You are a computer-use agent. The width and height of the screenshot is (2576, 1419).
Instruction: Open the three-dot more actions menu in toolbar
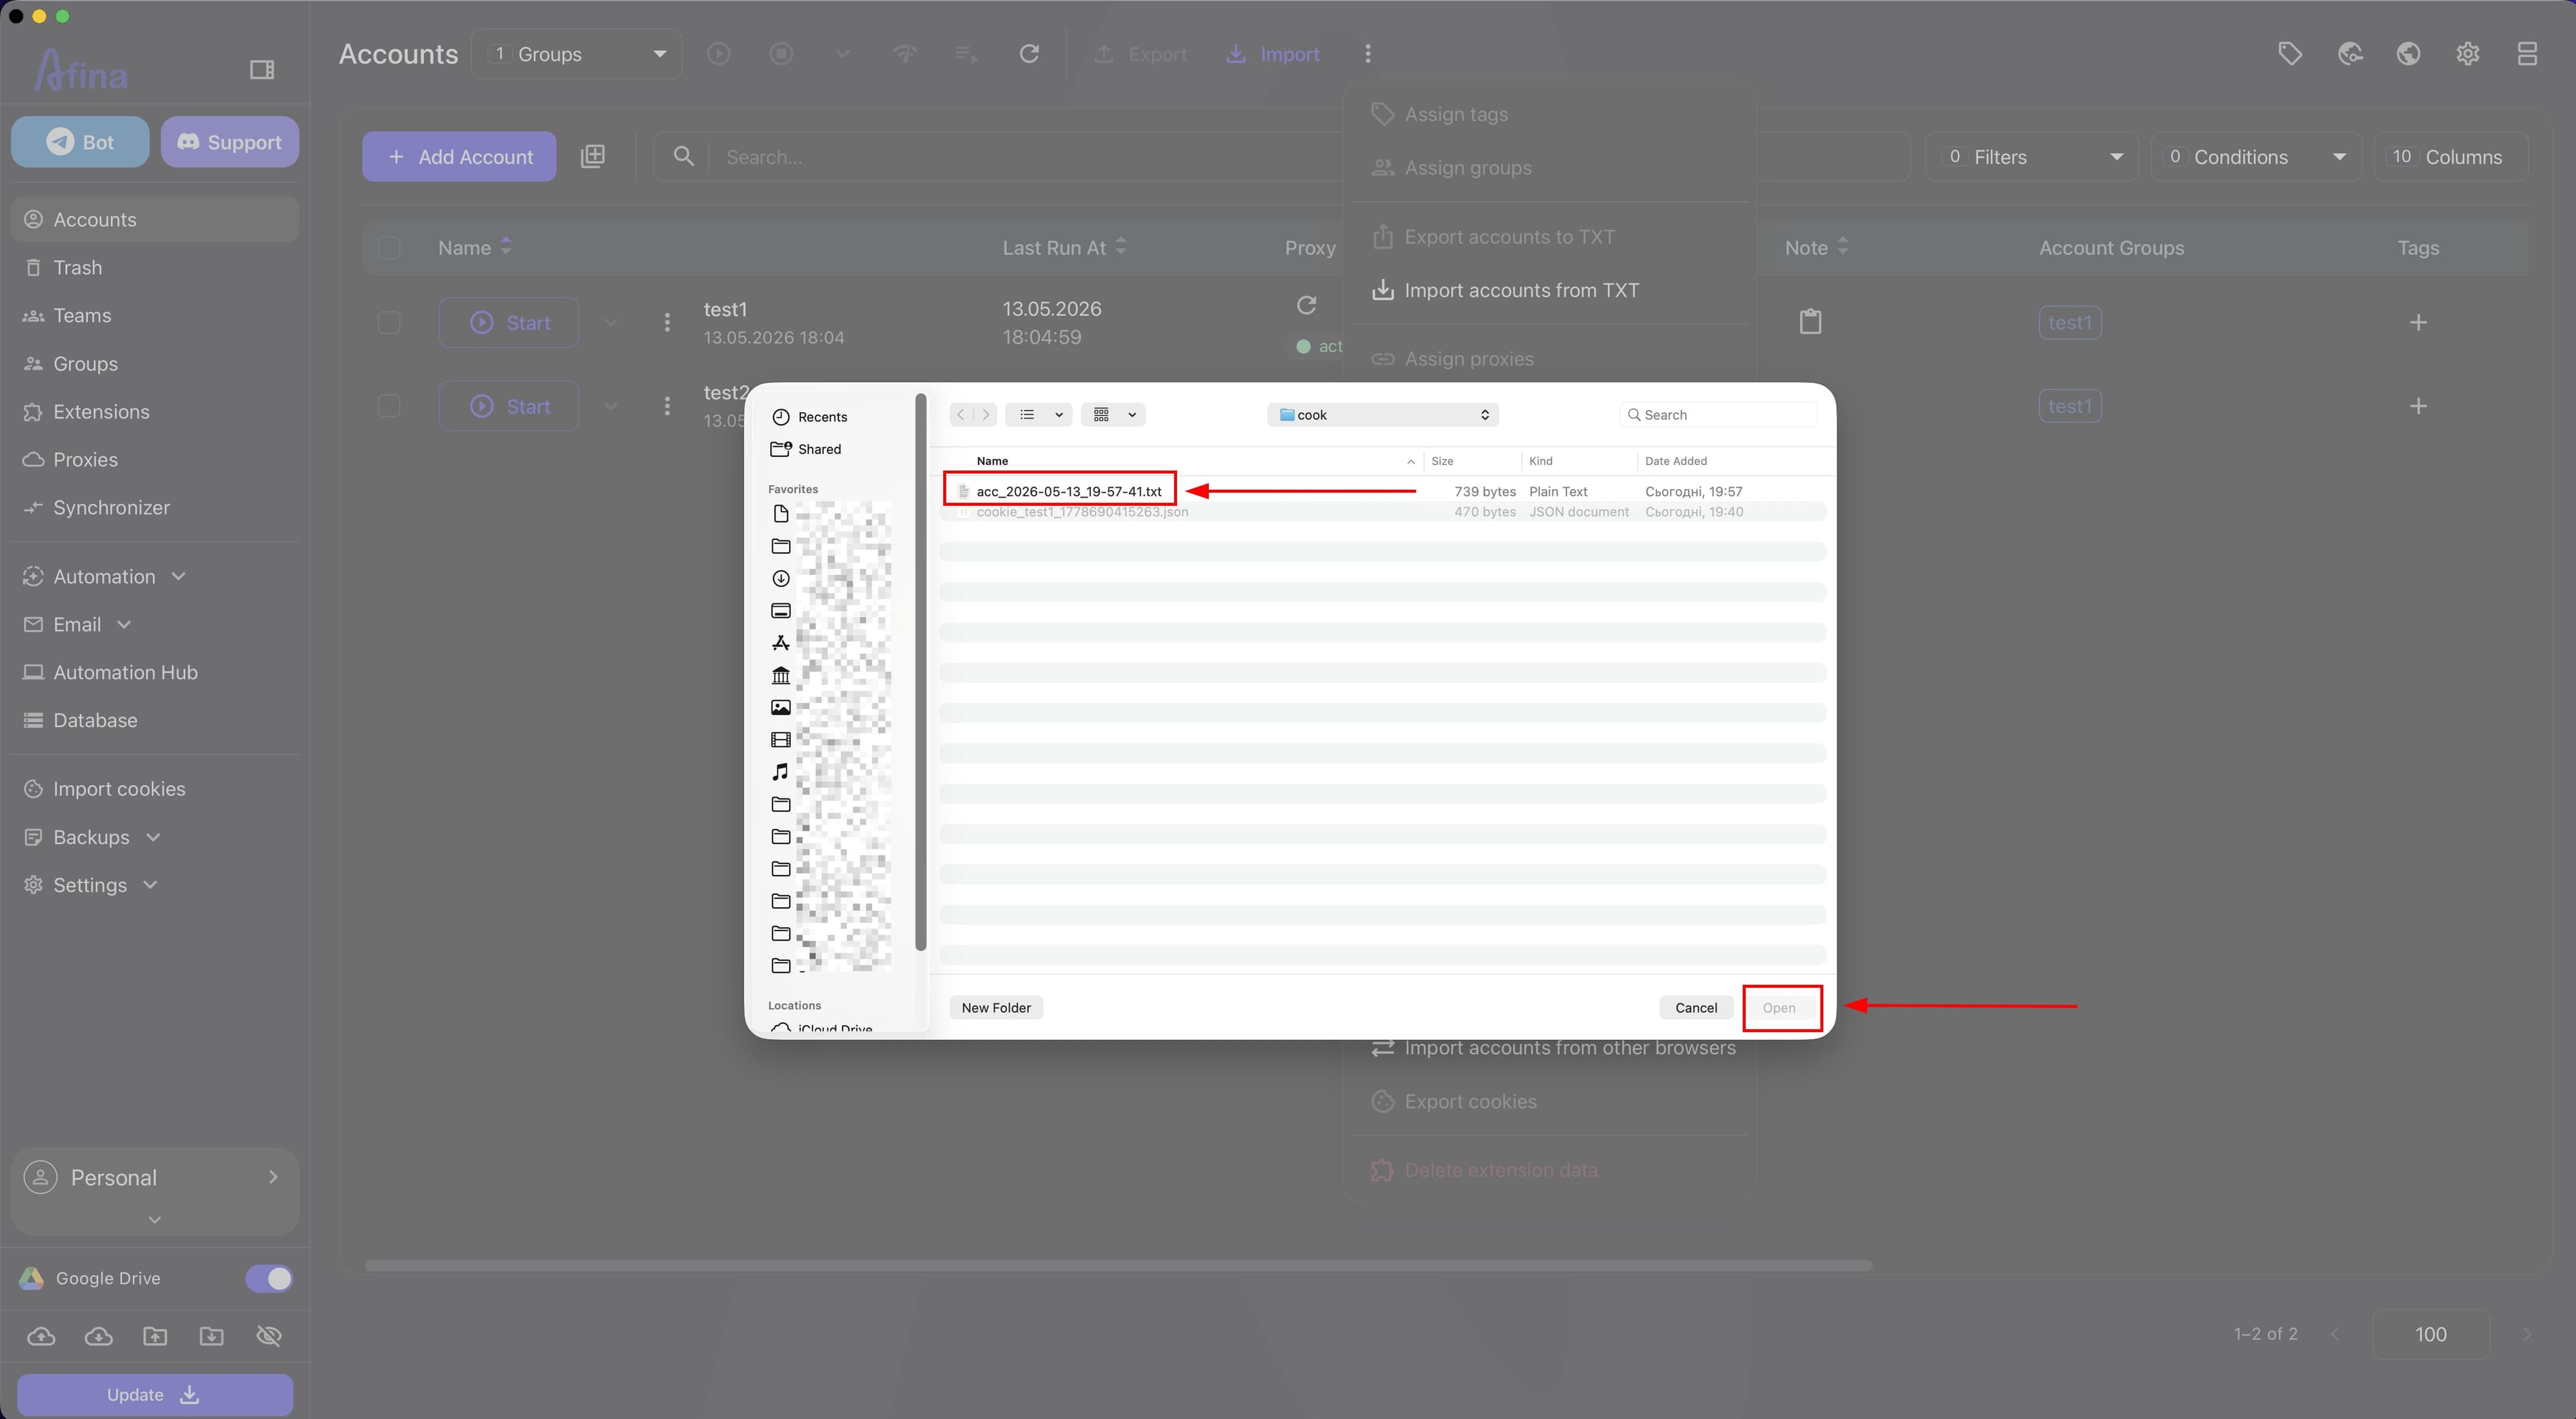1368,54
